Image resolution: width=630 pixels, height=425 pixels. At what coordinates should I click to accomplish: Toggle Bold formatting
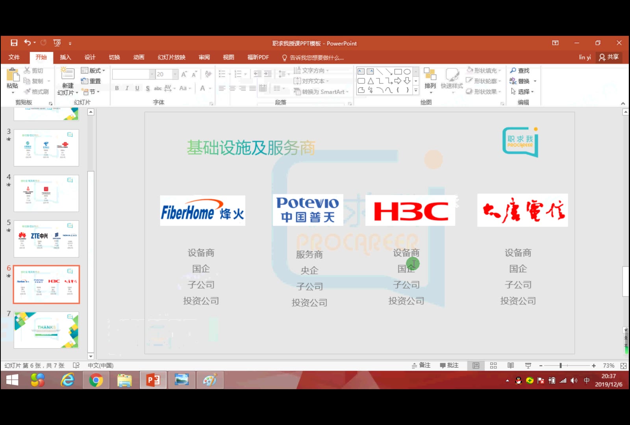click(x=117, y=88)
